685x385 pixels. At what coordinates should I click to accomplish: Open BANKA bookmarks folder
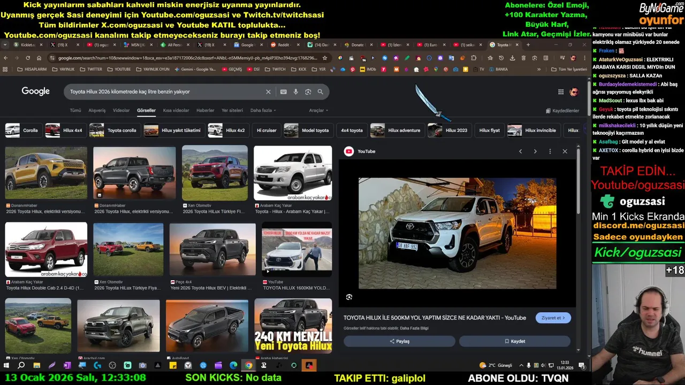point(498,69)
